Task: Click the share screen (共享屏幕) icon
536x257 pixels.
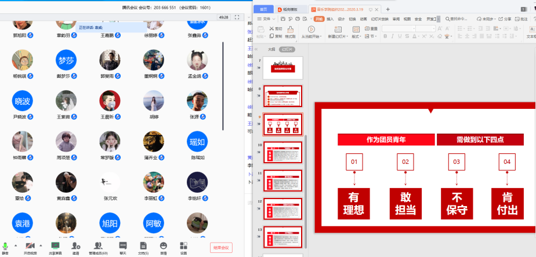Action: [x=56, y=246]
